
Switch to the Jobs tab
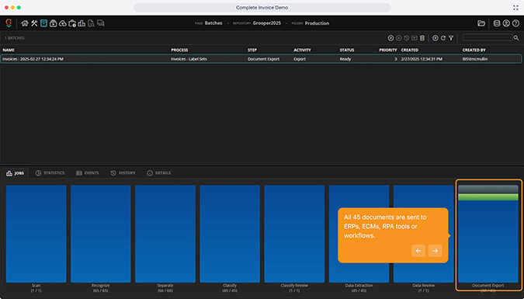[x=16, y=173]
